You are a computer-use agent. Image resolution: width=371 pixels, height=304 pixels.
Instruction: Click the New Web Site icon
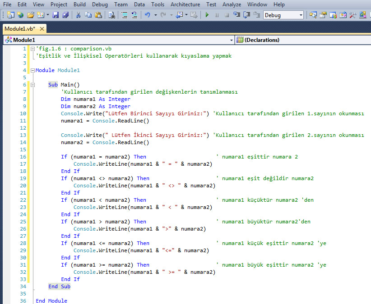click(21, 15)
